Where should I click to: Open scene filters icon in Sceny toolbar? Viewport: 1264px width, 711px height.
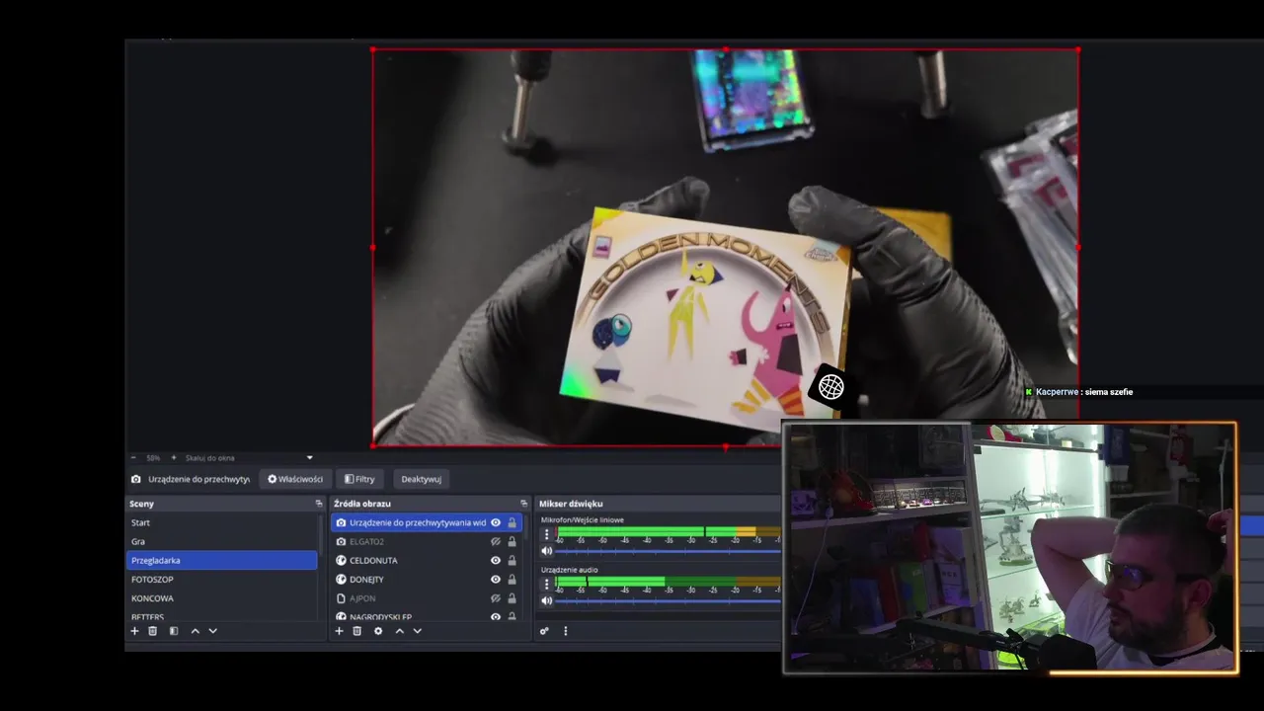174,631
